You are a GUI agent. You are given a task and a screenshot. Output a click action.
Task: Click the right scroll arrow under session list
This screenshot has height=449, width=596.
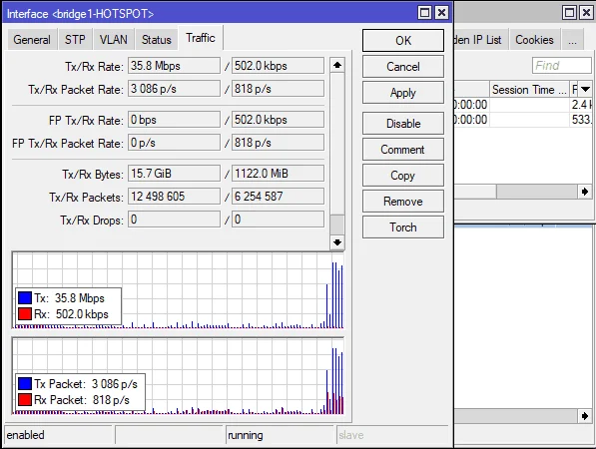(585, 192)
